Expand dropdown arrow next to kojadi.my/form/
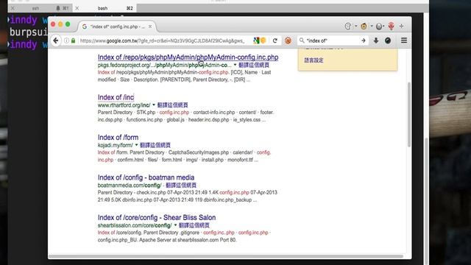Screen dimensions: 471x265 136,145
